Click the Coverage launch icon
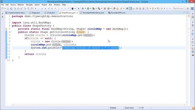The height and width of the screenshot is (110, 195). 94,9
